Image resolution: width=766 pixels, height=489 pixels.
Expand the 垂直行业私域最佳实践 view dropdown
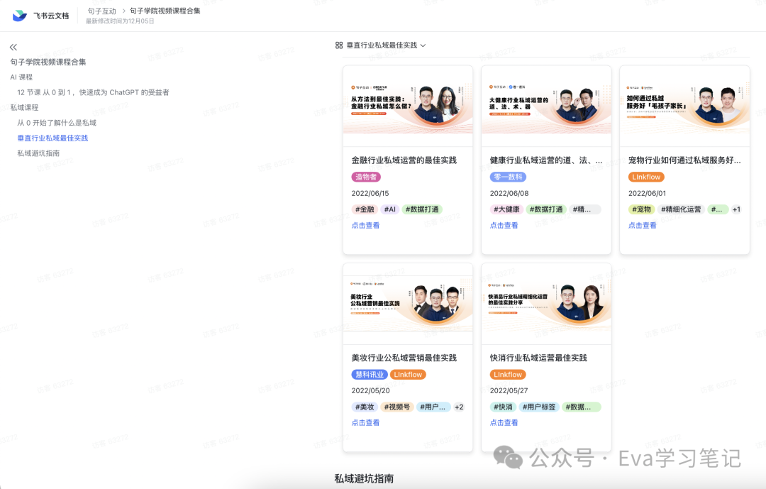point(423,45)
